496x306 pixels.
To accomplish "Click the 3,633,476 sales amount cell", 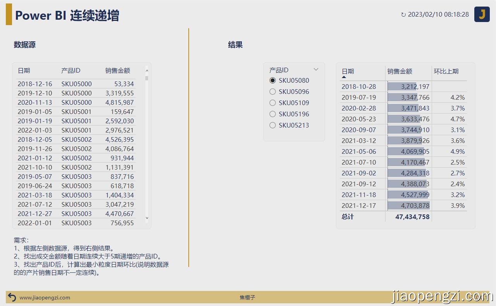I will tap(408, 119).
